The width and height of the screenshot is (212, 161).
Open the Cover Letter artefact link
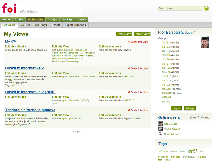pos(88,53)
